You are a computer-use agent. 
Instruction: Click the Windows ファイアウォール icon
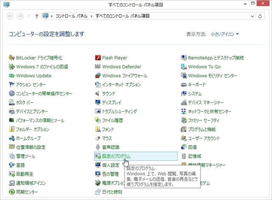pyautogui.click(x=98, y=76)
